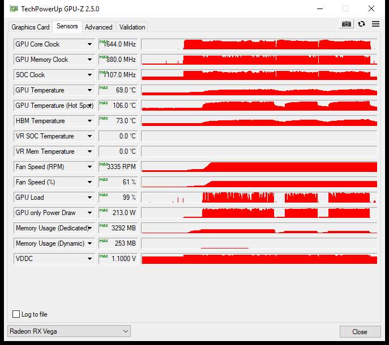Take a screenshot with the camera icon
Screen dimensions: 389x345
click(x=347, y=24)
